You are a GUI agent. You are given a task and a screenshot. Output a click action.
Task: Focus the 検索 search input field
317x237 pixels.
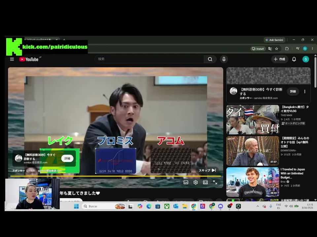(150, 59)
